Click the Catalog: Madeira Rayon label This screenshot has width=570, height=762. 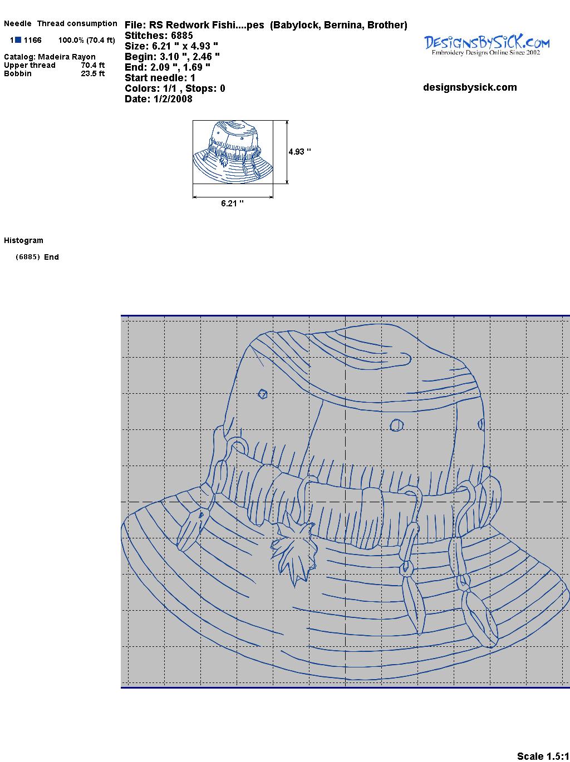[x=50, y=57]
